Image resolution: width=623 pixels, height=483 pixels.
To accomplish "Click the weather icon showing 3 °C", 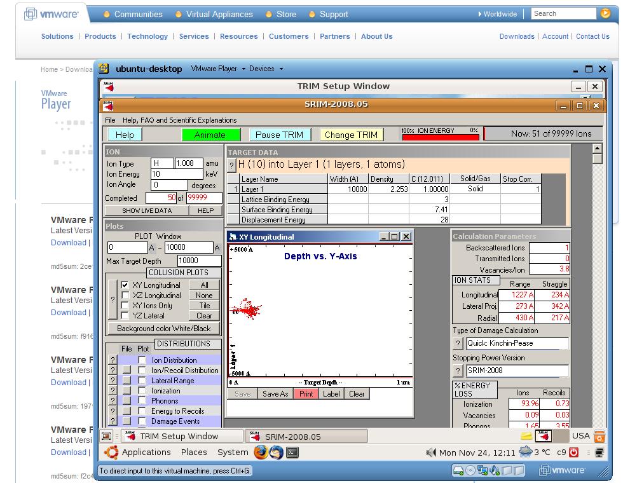I will pos(525,452).
